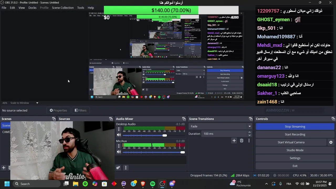
Task: Remove transition using trash icon
Action: click(241, 141)
